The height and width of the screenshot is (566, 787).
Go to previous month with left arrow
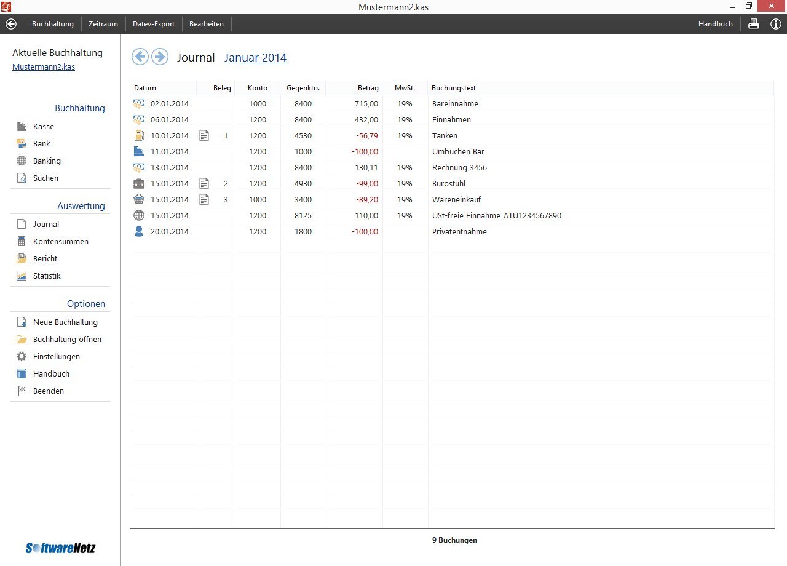140,57
